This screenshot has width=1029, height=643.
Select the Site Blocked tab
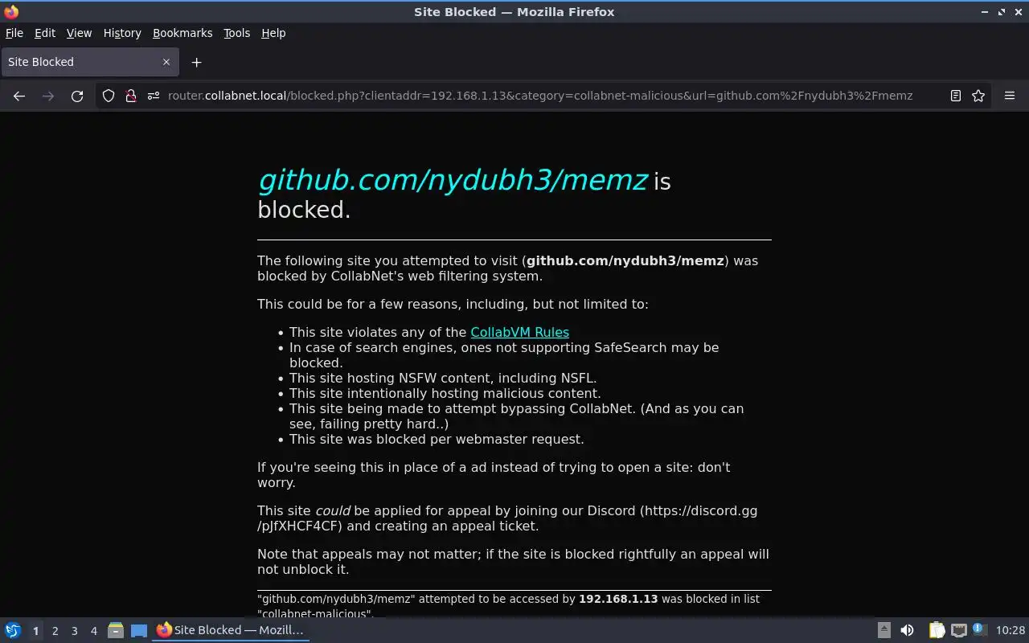[89, 62]
